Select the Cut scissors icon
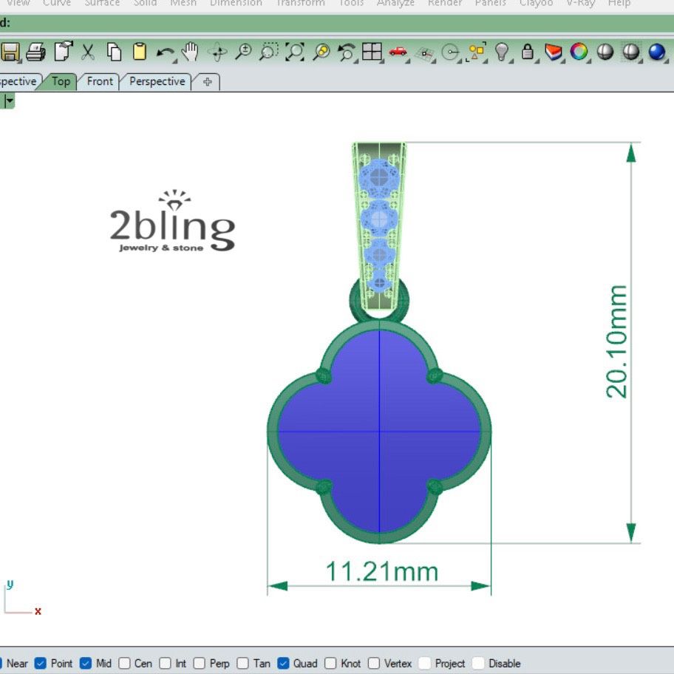Image resolution: width=674 pixels, height=674 pixels. [88, 52]
